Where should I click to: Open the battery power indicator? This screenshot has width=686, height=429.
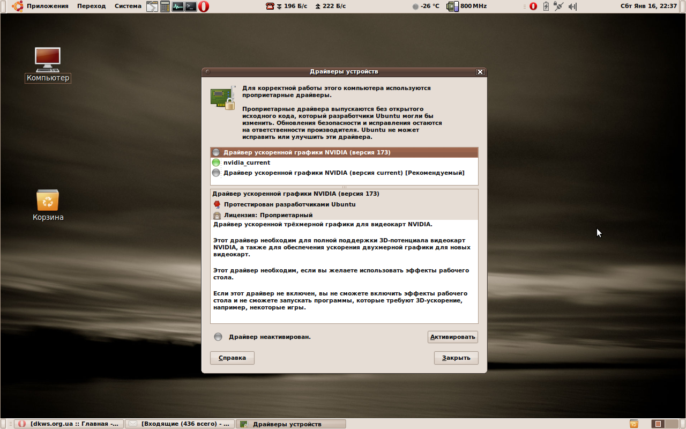546,6
